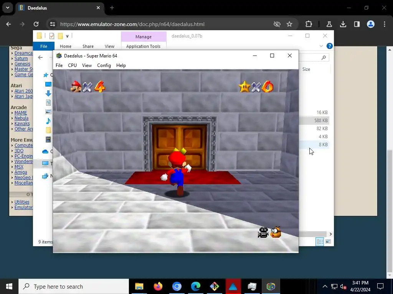
Task: Click the Explorer horizontal scrollbar right arrow
Action: click(x=330, y=234)
